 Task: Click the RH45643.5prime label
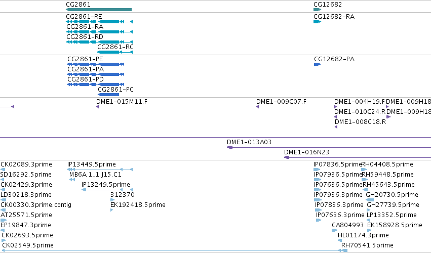388,185
